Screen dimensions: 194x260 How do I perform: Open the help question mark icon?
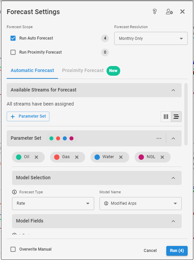155,12
